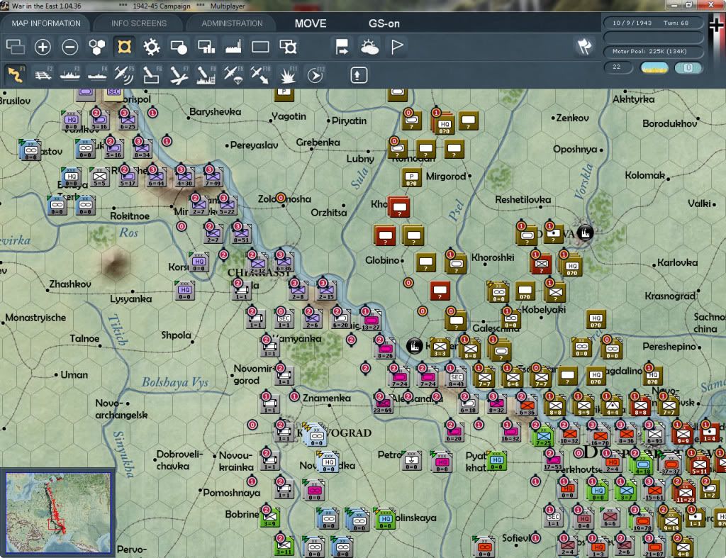Screen dimensions: 726x558
Task: Toggle the factory silhouette overlay icon
Action: point(233,47)
